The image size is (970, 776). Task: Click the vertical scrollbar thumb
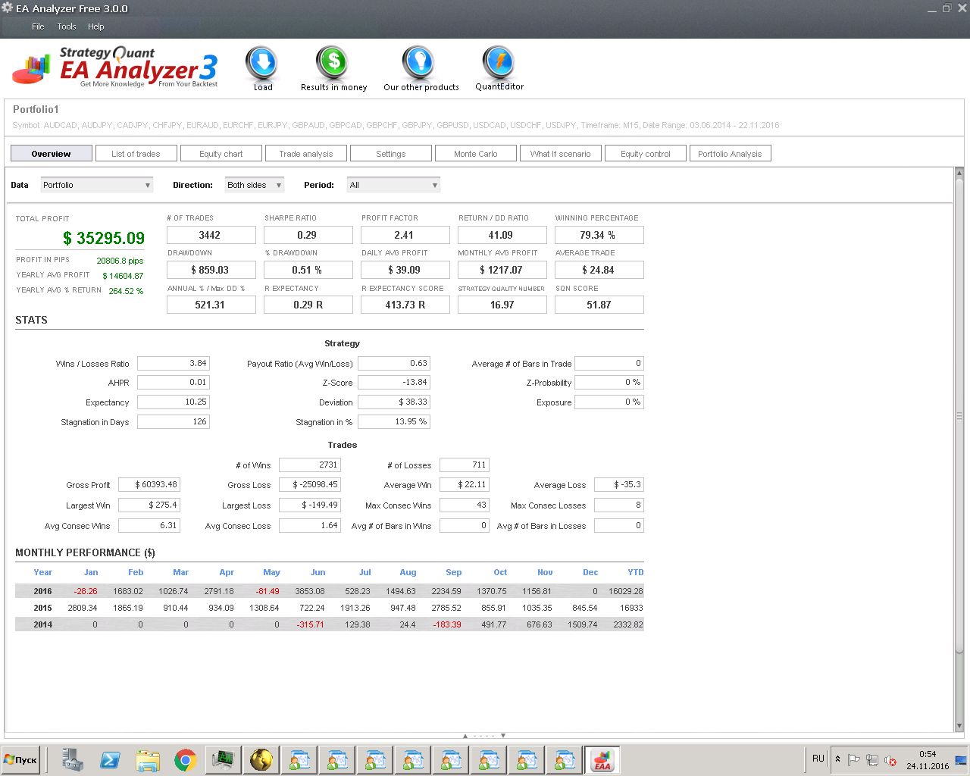(x=959, y=415)
